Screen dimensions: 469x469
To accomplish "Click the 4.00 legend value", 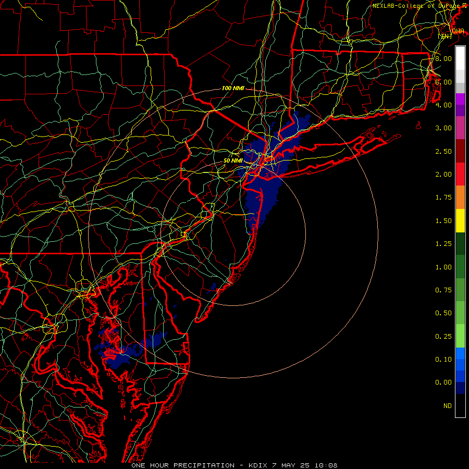I will click(x=443, y=105).
